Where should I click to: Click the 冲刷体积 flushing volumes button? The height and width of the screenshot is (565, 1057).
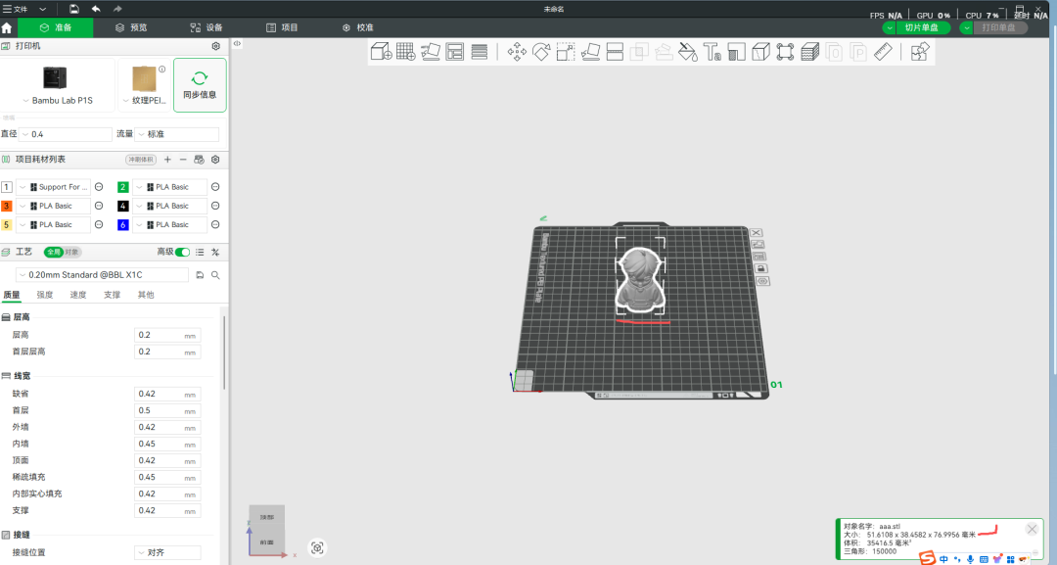click(141, 160)
